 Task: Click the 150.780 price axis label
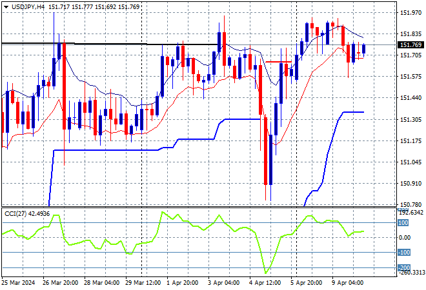coord(411,204)
